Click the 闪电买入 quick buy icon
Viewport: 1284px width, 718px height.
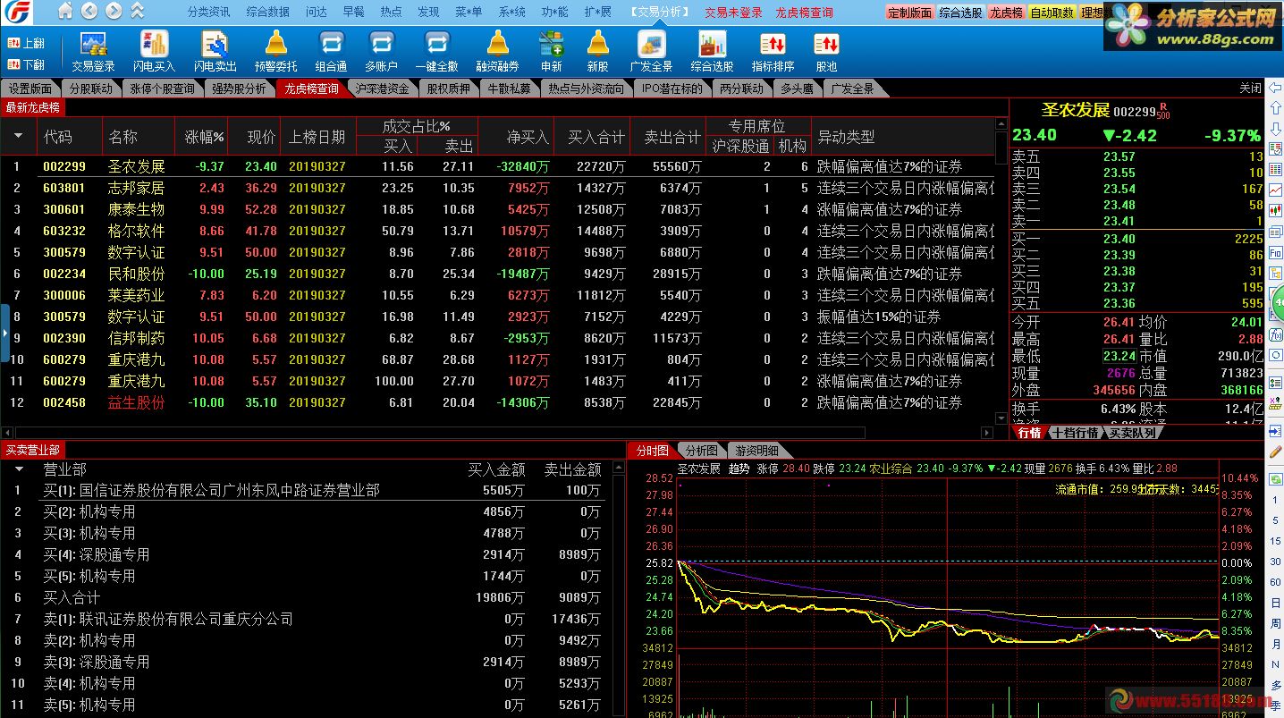coord(154,52)
